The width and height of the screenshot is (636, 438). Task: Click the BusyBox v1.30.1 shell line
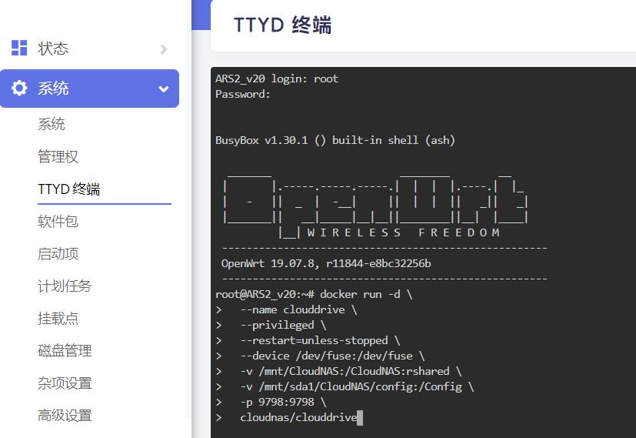(x=335, y=140)
